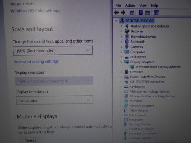Click the Detect button
Viewport: 191px width, 143px height.
pos(31,140)
